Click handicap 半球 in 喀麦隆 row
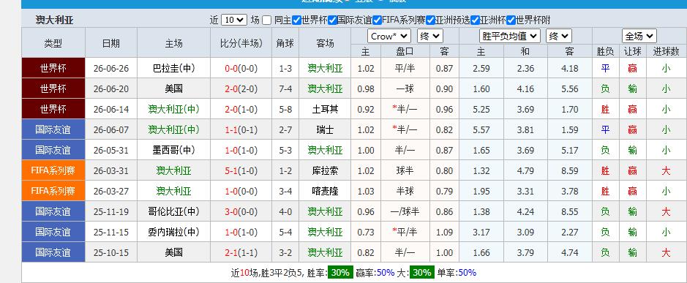This screenshot has height=283, width=687. (405, 191)
